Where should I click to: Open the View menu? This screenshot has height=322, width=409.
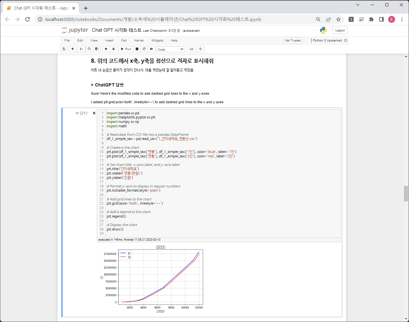click(94, 41)
